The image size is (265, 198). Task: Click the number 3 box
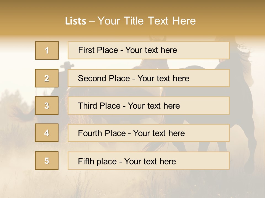(47, 106)
